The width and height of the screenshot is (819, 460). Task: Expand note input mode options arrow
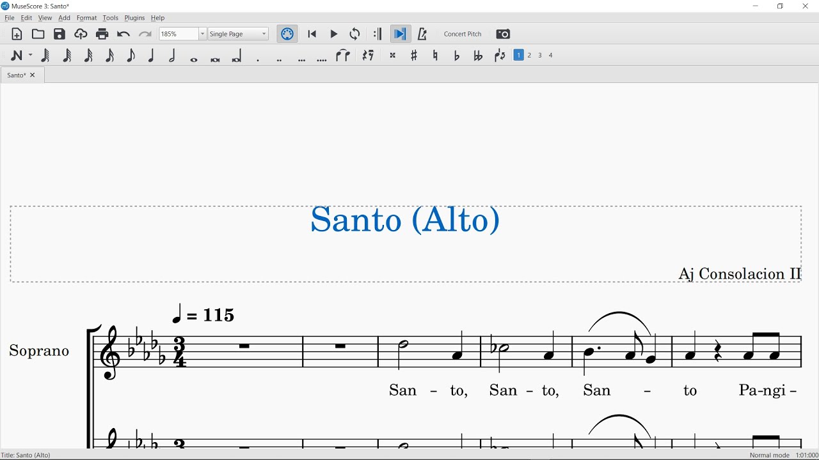coord(29,56)
